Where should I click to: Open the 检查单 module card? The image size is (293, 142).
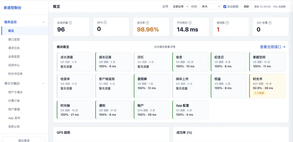[x=75, y=86]
